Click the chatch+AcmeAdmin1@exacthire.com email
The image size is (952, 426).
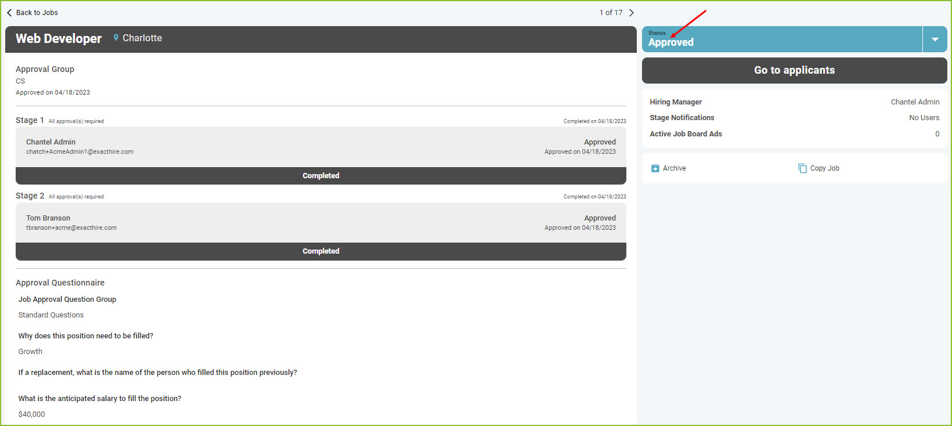(80, 152)
